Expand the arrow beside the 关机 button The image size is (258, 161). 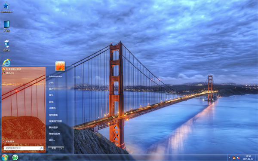point(62,148)
